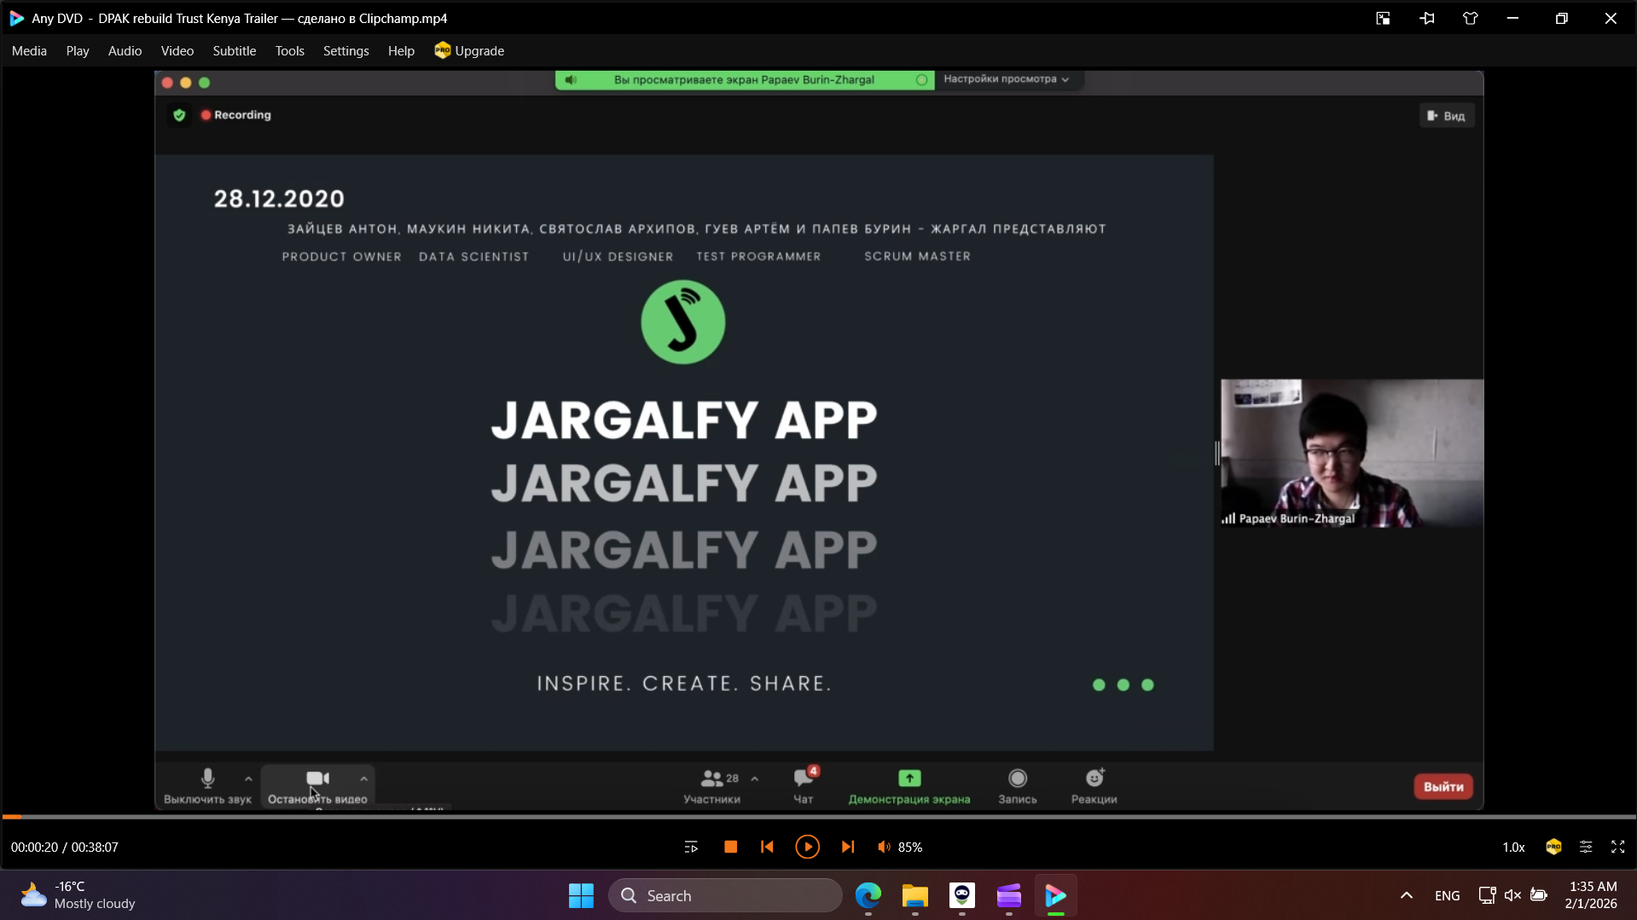Mute the player volume speaker icon

[x=884, y=848]
